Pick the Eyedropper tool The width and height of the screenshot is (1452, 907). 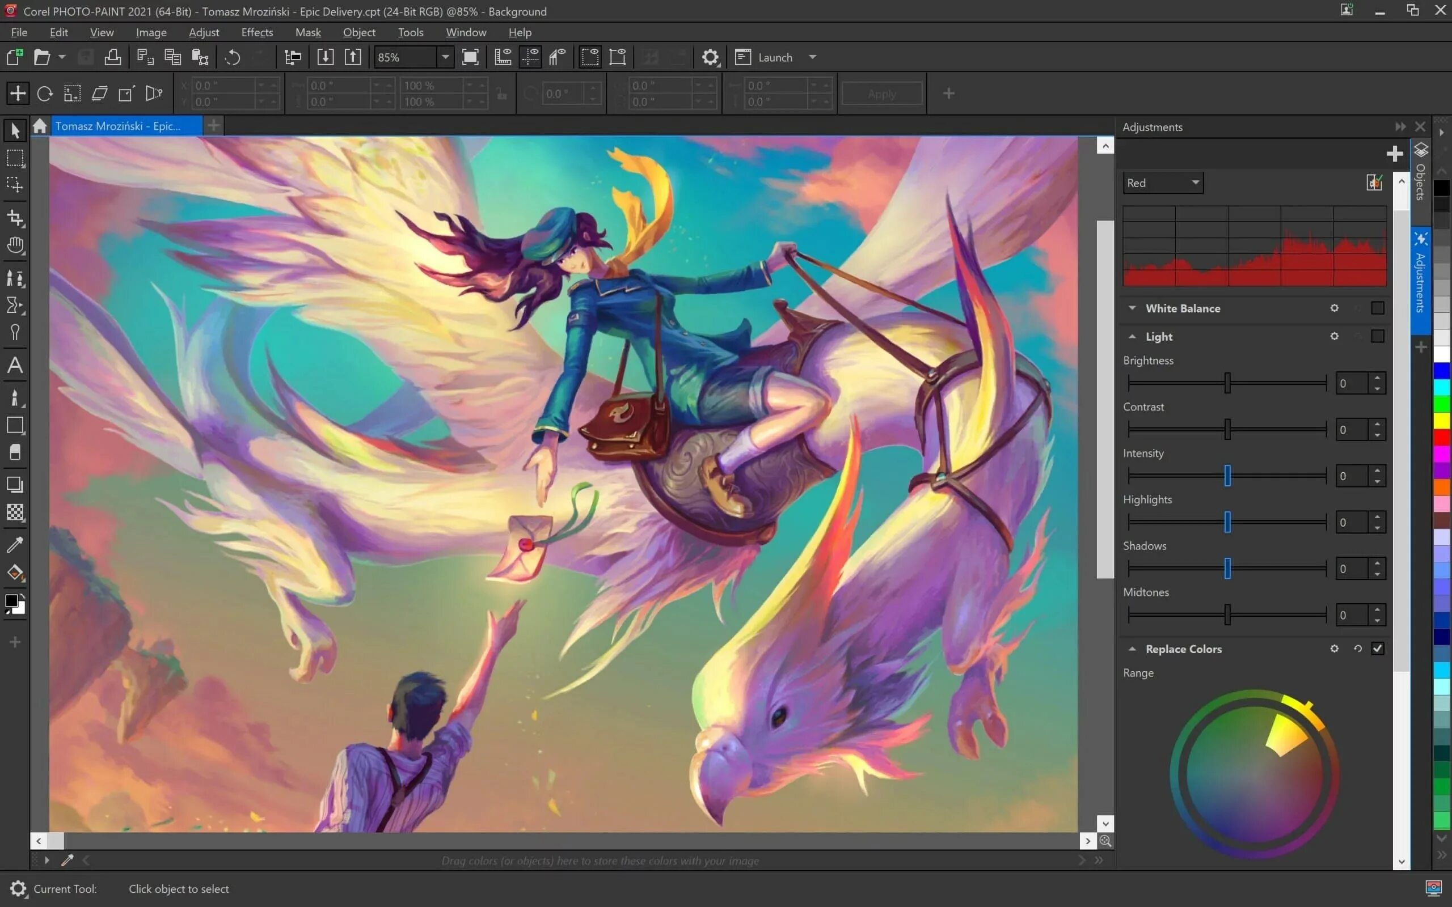point(15,545)
